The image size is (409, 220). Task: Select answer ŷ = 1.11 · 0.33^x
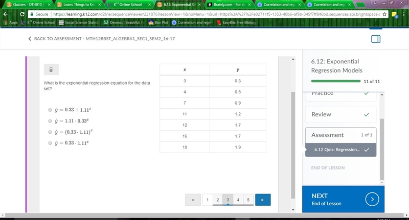click(x=50, y=121)
